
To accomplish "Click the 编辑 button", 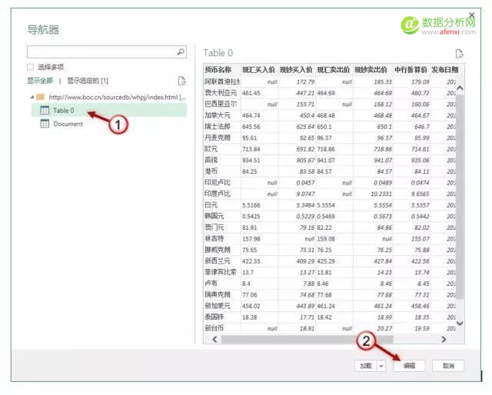I will point(409,366).
